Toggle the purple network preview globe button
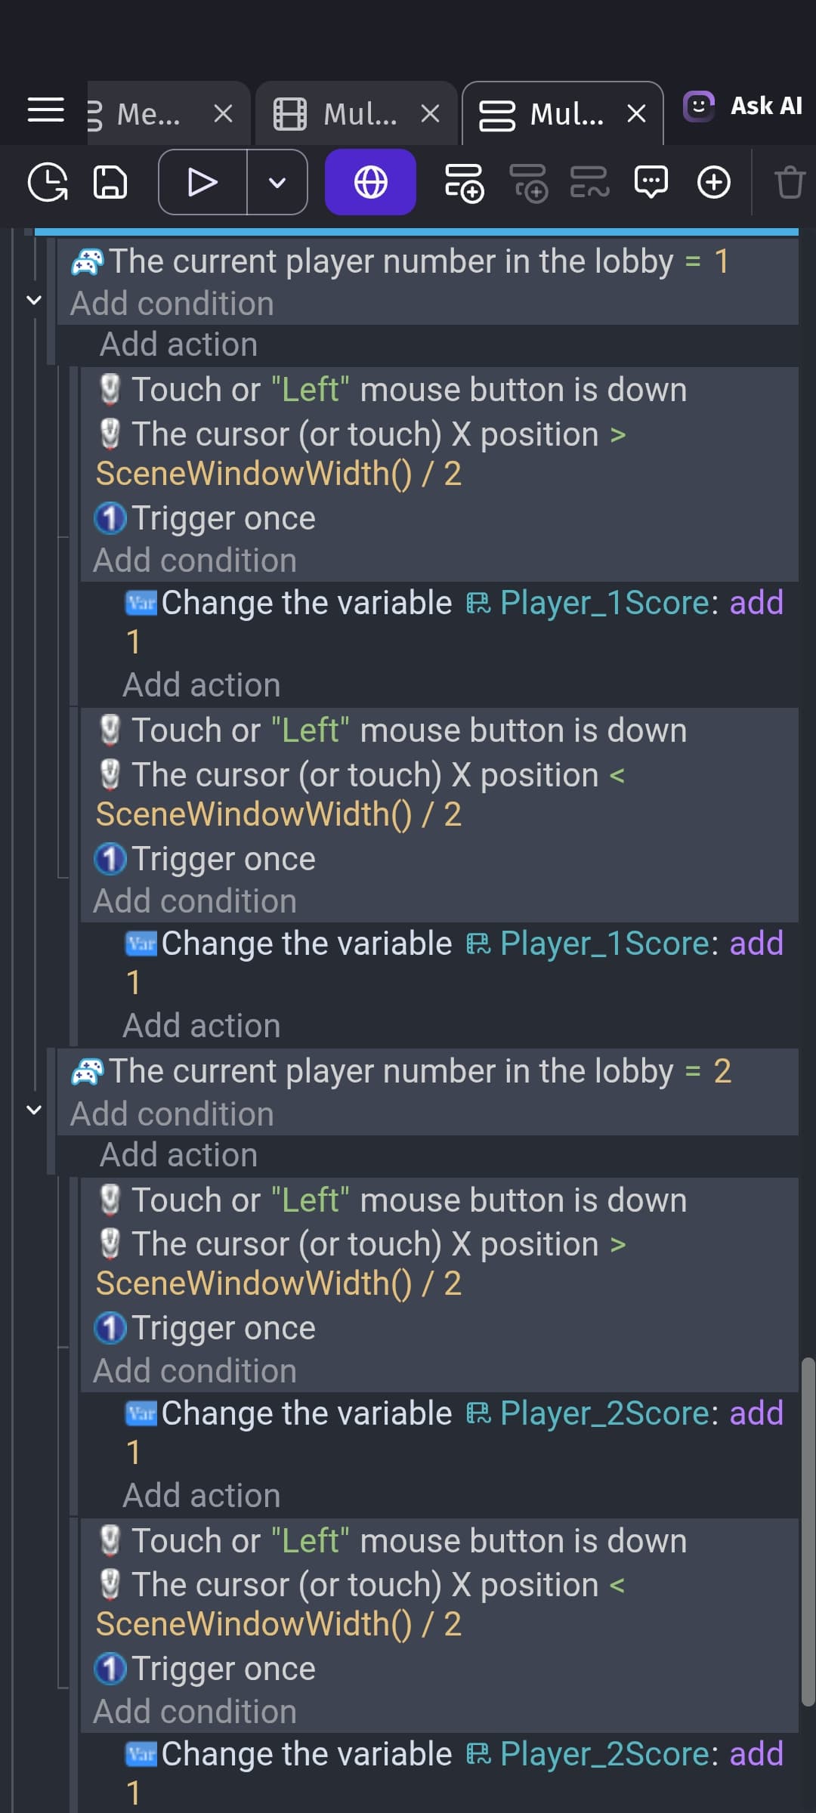The height and width of the screenshot is (1813, 816). pyautogui.click(x=370, y=182)
